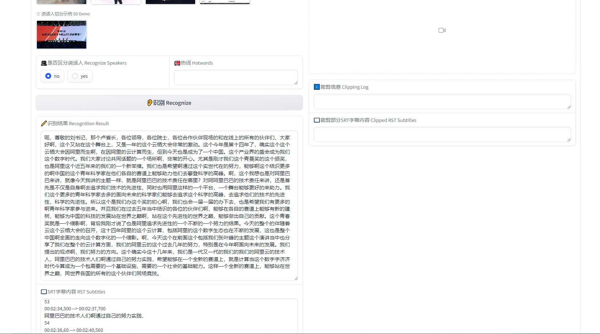Viewport: 600px width, 334px height.
Task: Click the pencil icon beside Recognition Result
Action: [x=44, y=123]
